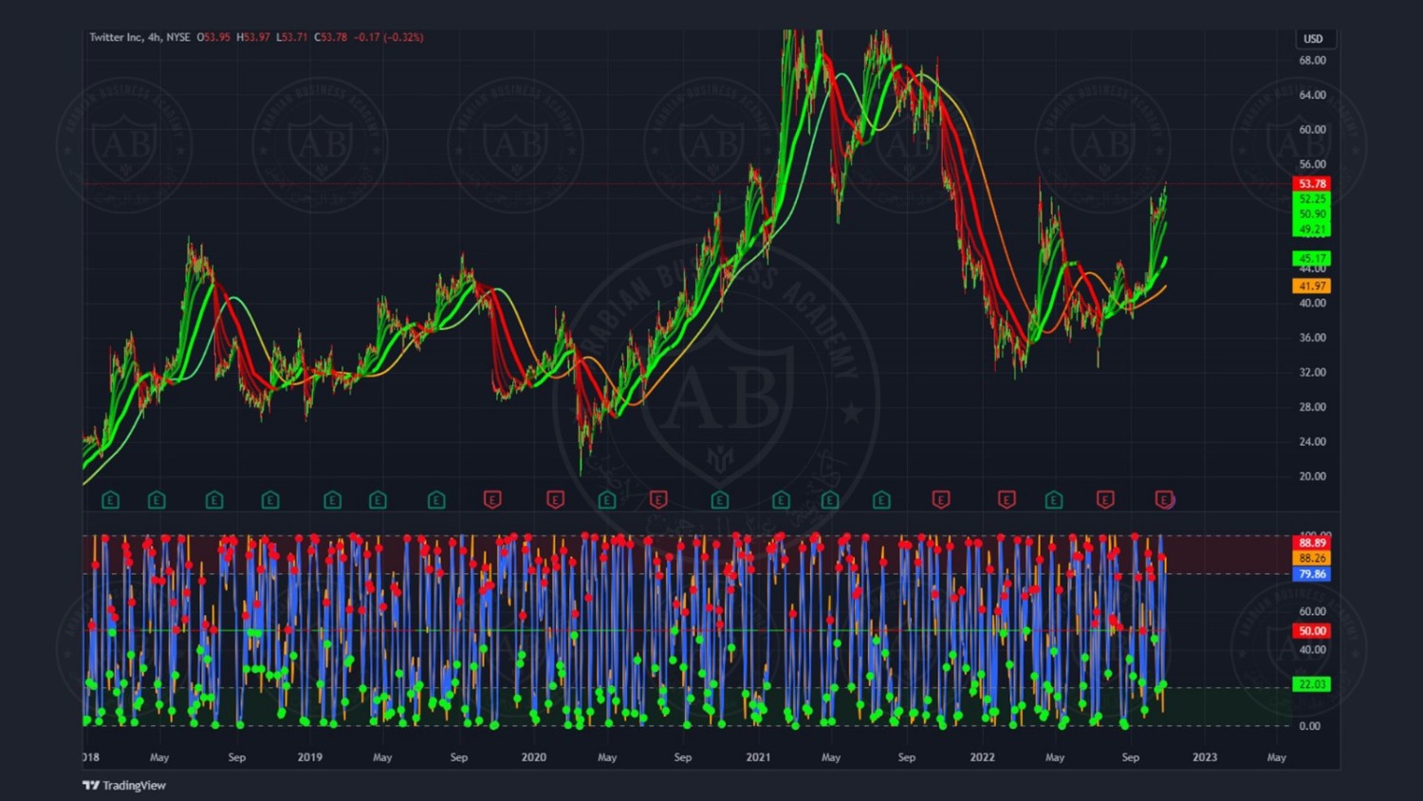1423x801 pixels.
Task: Click the 24.00 price axis value
Action: (1313, 441)
